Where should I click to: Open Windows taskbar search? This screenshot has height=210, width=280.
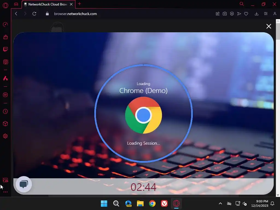[116, 203]
